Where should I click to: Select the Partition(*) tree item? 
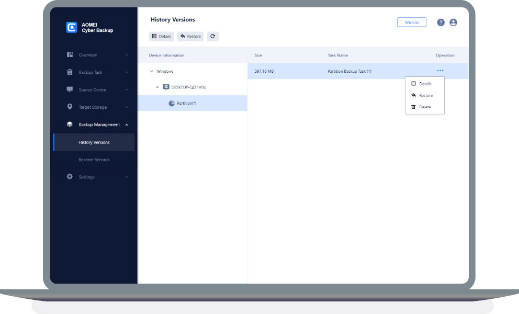[x=186, y=103]
